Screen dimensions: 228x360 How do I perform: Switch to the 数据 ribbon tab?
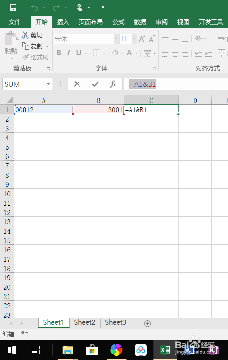[140, 22]
